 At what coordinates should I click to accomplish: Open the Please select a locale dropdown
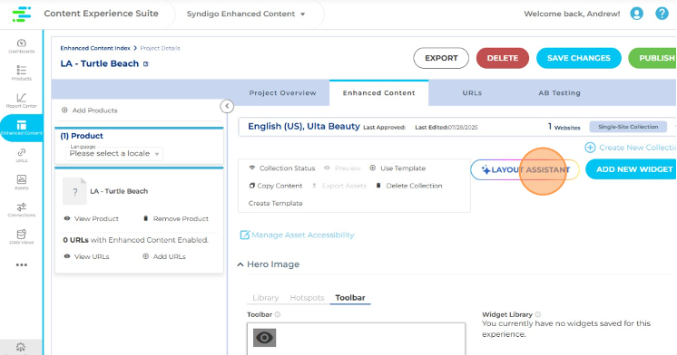[114, 153]
